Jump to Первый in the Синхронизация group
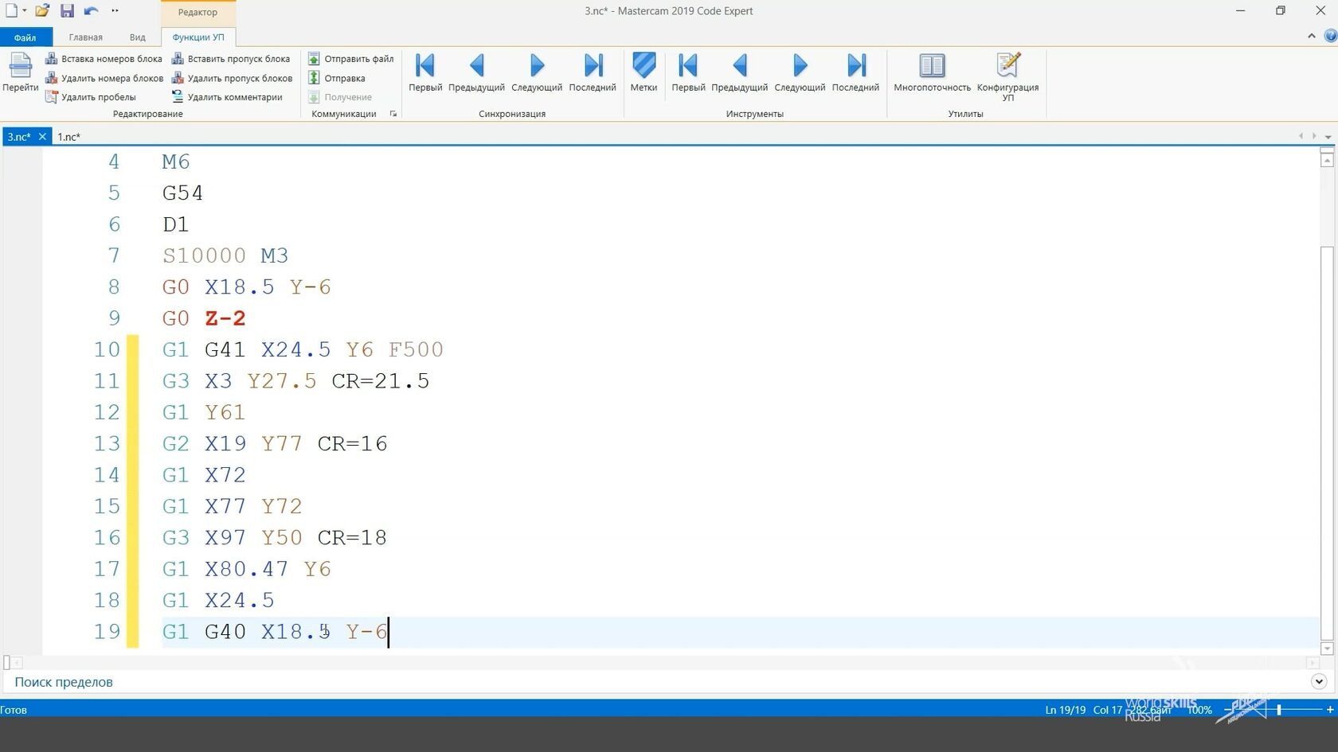The width and height of the screenshot is (1338, 752). point(425,72)
